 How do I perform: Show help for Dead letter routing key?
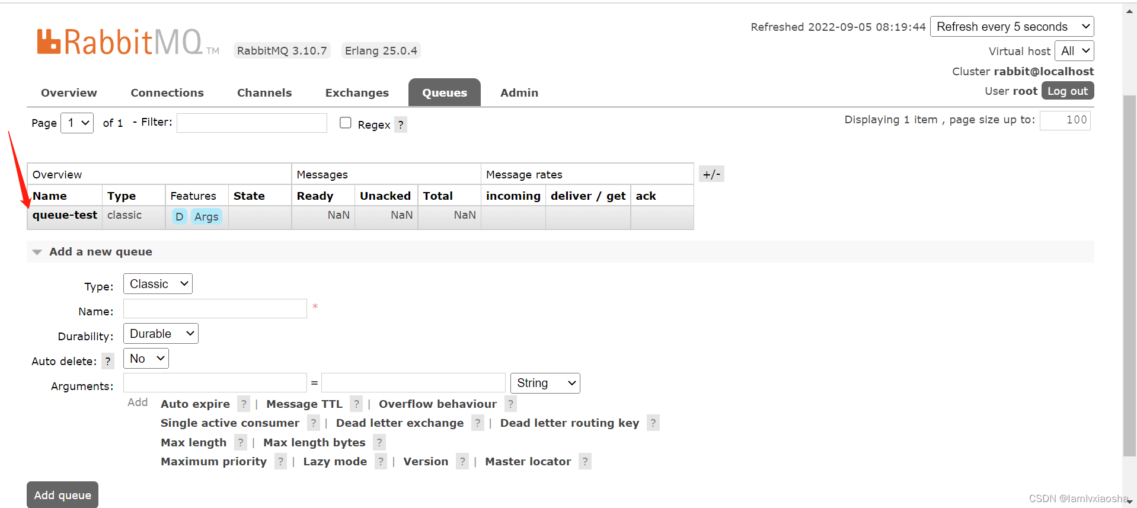coord(653,423)
